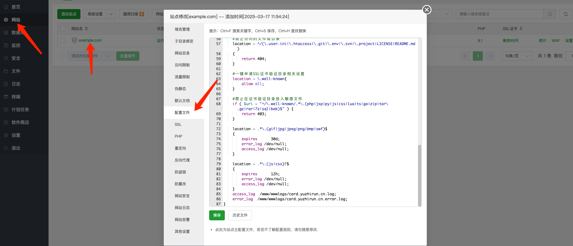Open the 首页 home sidebar item
Image resolution: width=573 pixels, height=246 pixels.
(24, 7)
